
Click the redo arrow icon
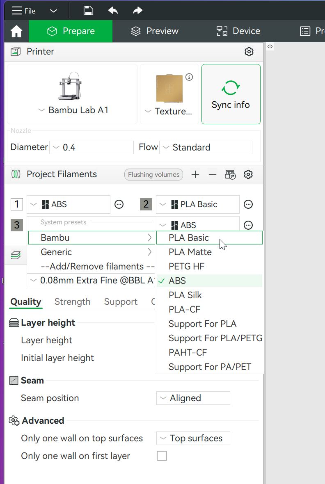[137, 11]
